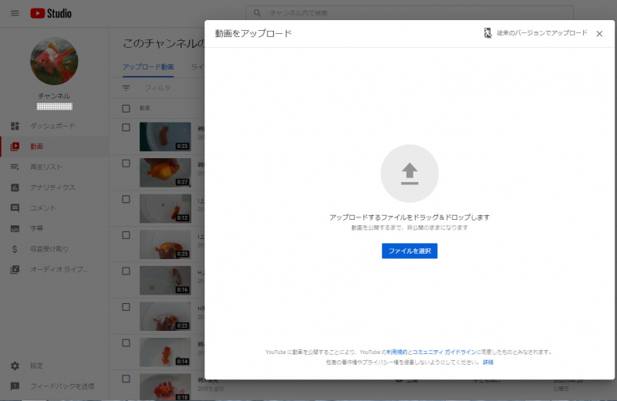617x401 pixels.
Task: Open Monetization (収益受け取り) in the sidebar
Action: 49,249
